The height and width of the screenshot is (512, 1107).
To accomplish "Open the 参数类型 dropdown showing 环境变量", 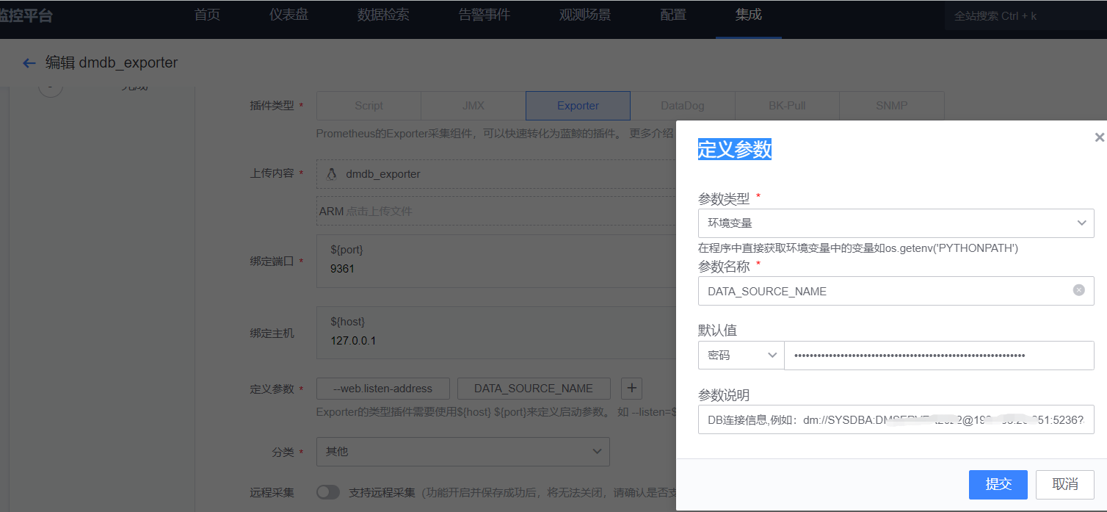I will [x=896, y=223].
